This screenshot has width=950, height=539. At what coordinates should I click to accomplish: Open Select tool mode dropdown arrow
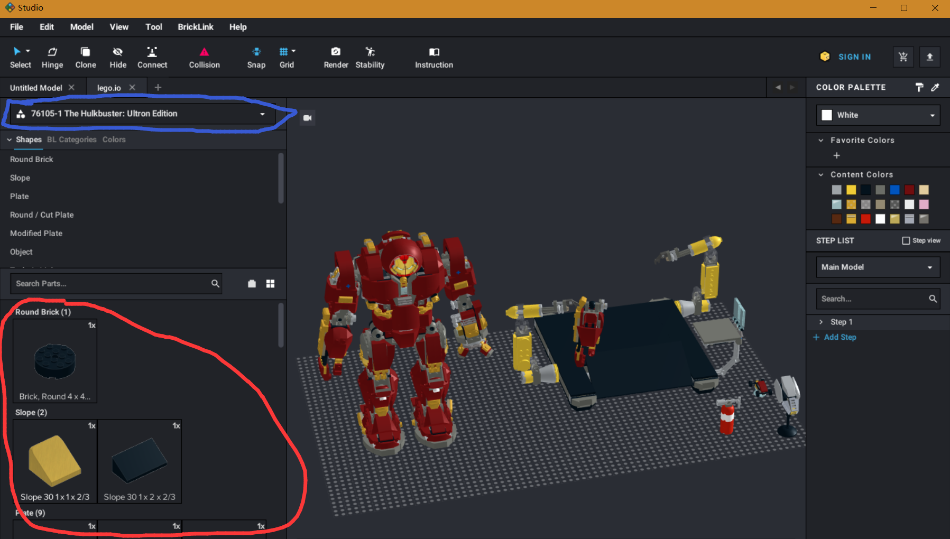tap(28, 51)
